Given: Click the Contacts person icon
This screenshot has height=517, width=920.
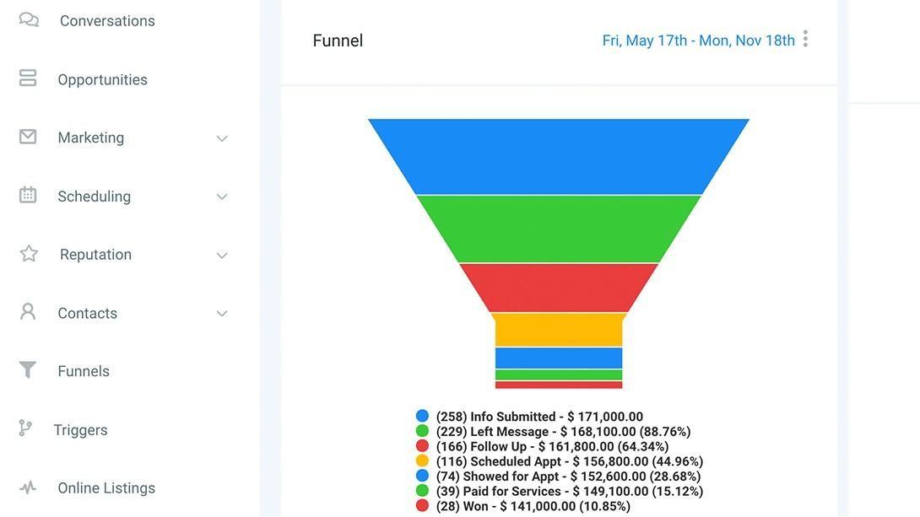Looking at the screenshot, I should point(28,311).
